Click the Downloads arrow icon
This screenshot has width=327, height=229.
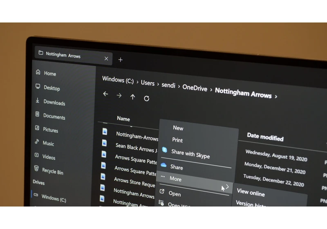click(38, 100)
